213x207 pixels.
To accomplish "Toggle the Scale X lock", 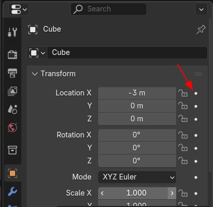I will click(x=183, y=193).
